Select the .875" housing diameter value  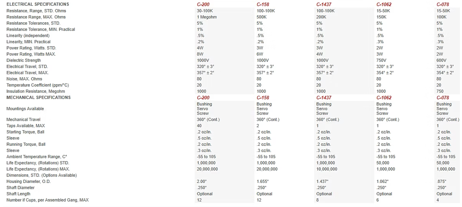point(441,181)
